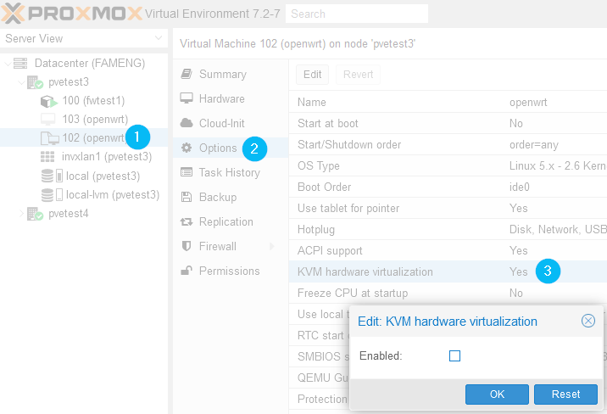Click the Summary book icon

[x=187, y=74]
